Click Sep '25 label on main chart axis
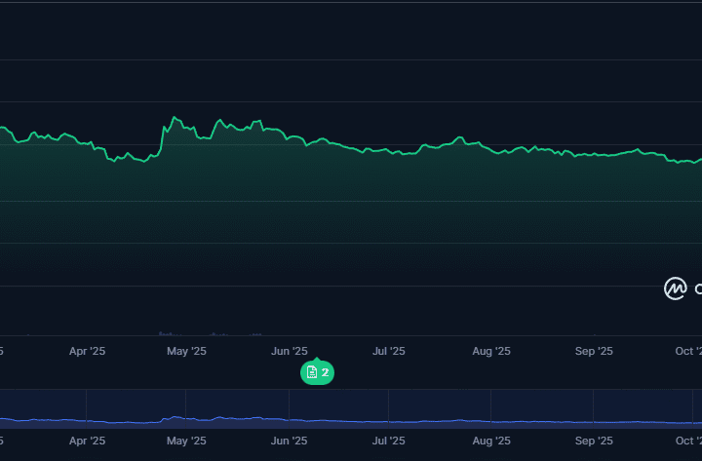Viewport: 702px width, 461px height. (594, 351)
